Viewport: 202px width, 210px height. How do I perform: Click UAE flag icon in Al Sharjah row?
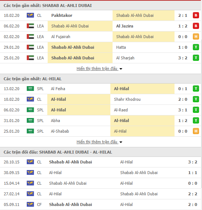[x=30, y=58]
